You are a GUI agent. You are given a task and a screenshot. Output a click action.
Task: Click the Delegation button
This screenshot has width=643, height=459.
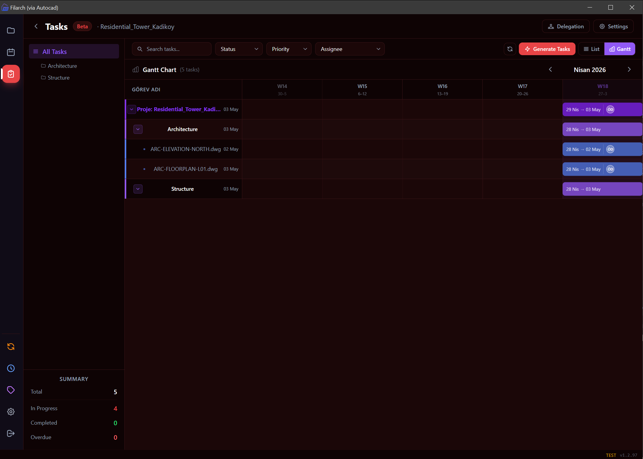tap(566, 27)
